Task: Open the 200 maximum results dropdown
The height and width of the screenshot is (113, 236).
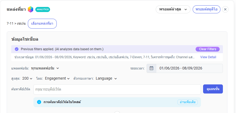Action: tap(27, 79)
